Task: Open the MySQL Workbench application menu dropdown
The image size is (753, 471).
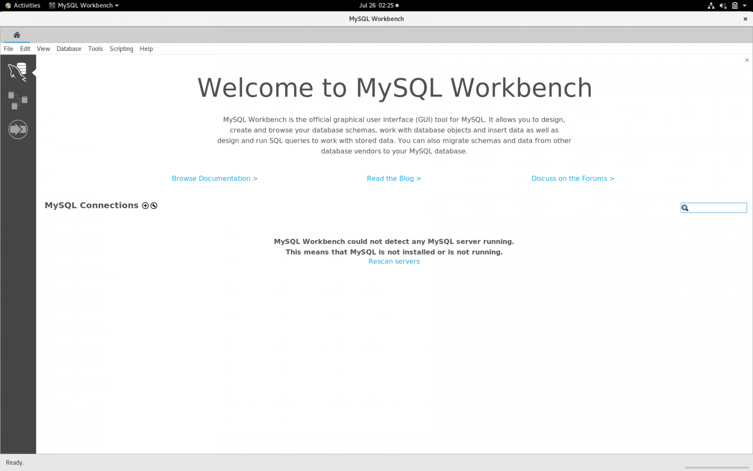Action: point(83,5)
